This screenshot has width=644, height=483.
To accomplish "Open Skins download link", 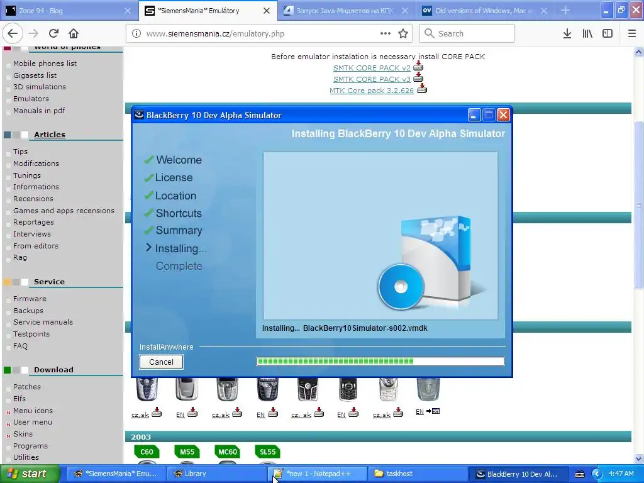I will (x=23, y=434).
